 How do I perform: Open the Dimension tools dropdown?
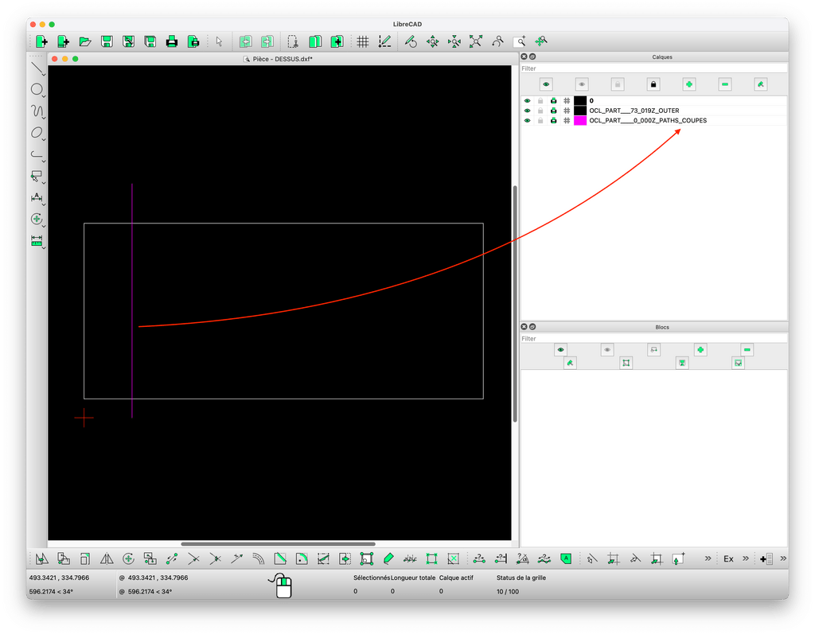pyautogui.click(x=37, y=197)
